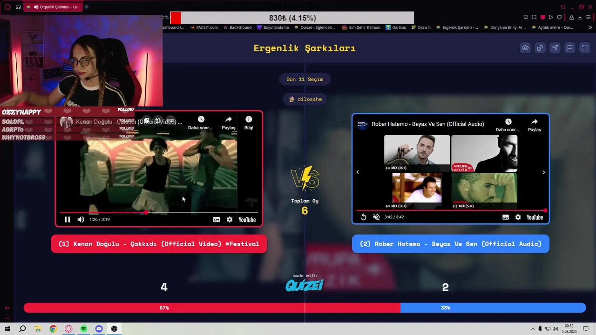Seek on the Kenan Doğulu video progress bar
596x335 pixels.
(158, 213)
